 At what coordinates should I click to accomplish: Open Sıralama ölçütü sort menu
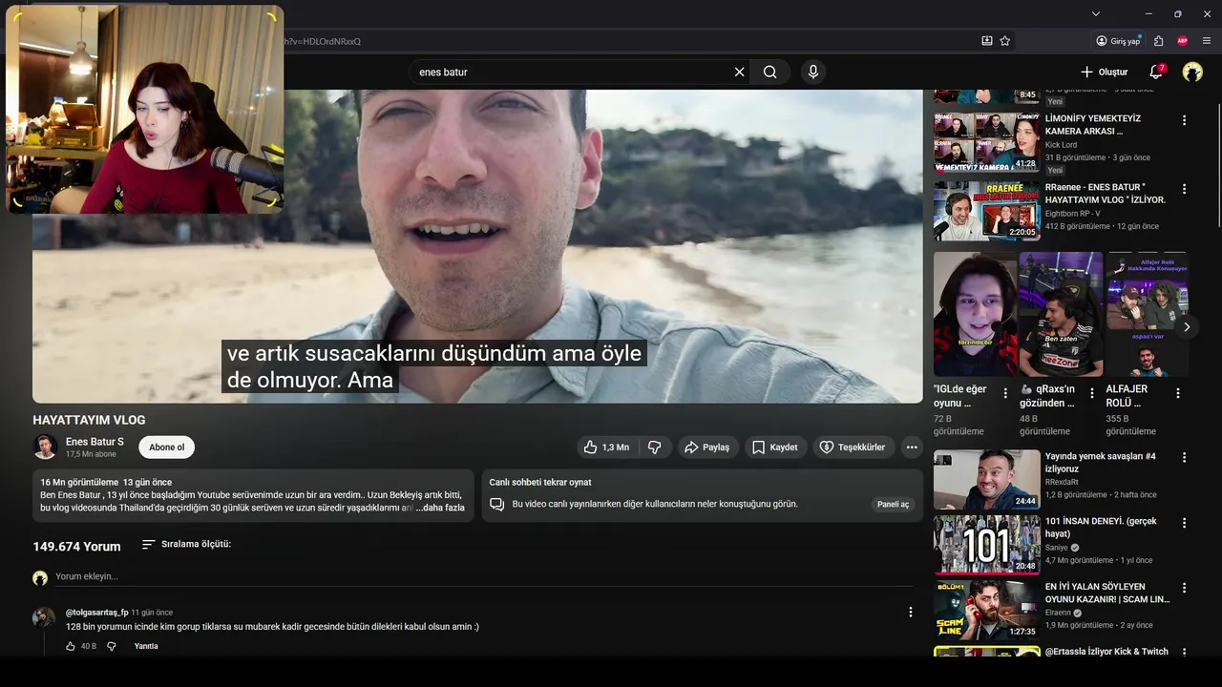coord(186,544)
